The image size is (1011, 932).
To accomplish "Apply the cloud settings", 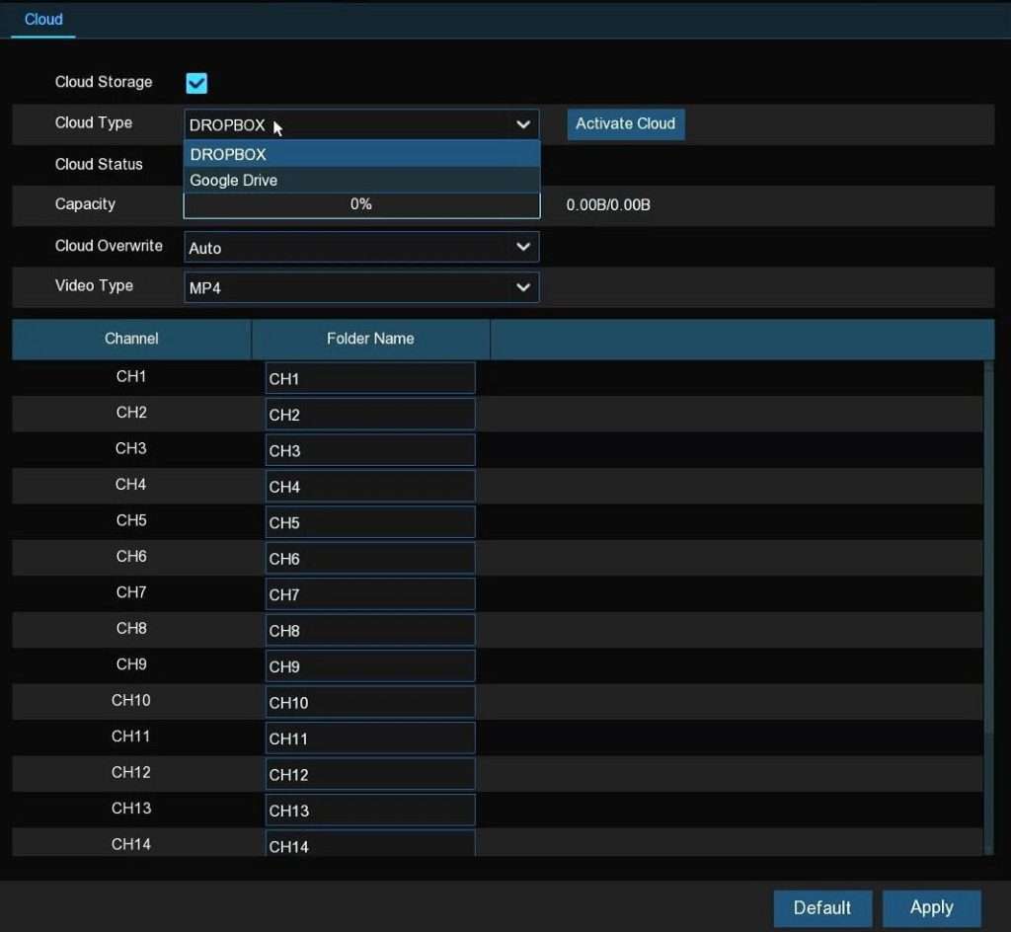I will point(930,907).
